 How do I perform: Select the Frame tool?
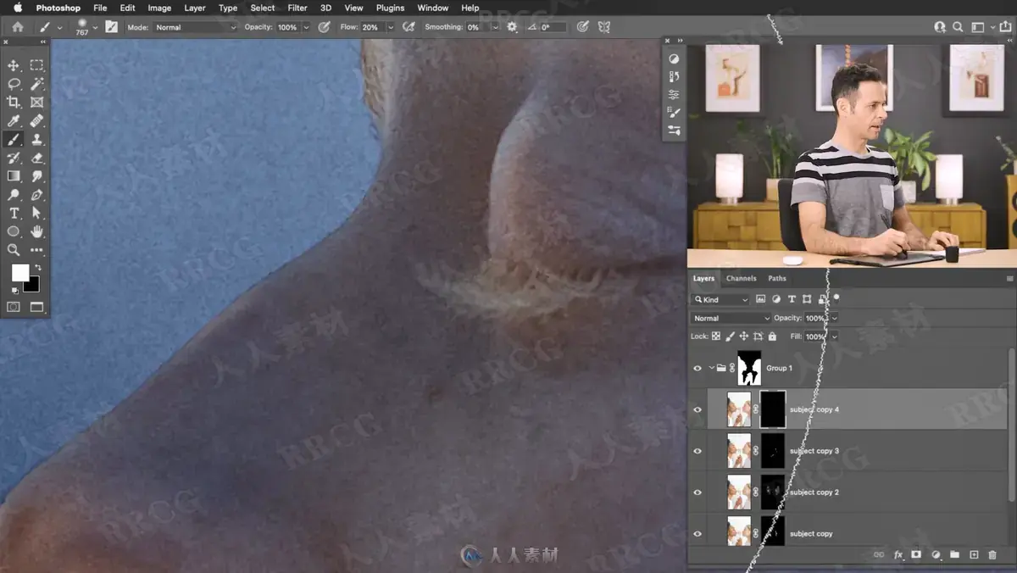pyautogui.click(x=36, y=103)
